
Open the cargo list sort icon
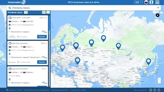(44, 12)
